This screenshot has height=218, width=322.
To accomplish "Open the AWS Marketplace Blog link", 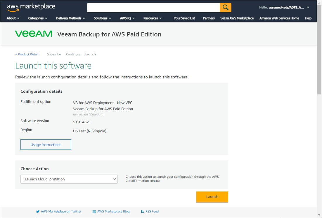I will (x=113, y=212).
